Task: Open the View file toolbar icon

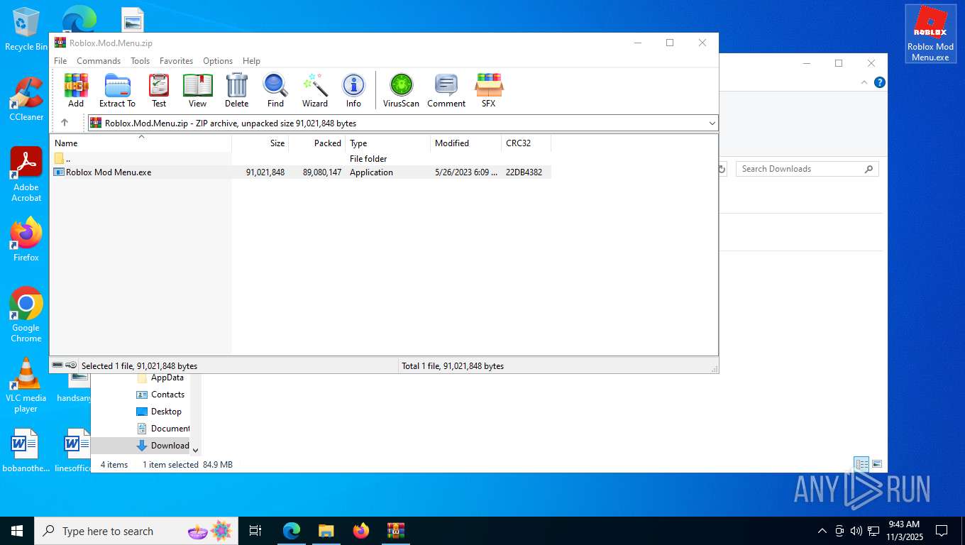Action: pyautogui.click(x=197, y=90)
